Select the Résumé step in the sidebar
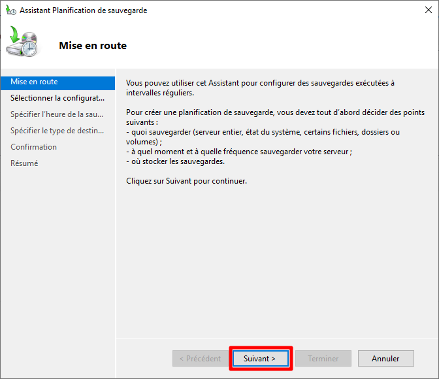This screenshot has height=379, width=439. (x=24, y=163)
